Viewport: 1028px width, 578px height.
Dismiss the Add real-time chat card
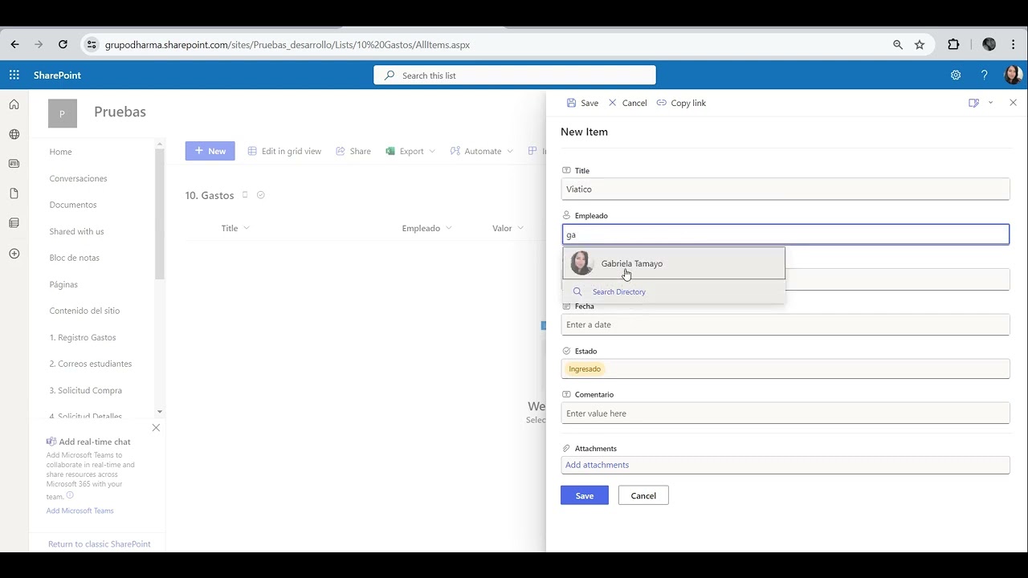156,428
